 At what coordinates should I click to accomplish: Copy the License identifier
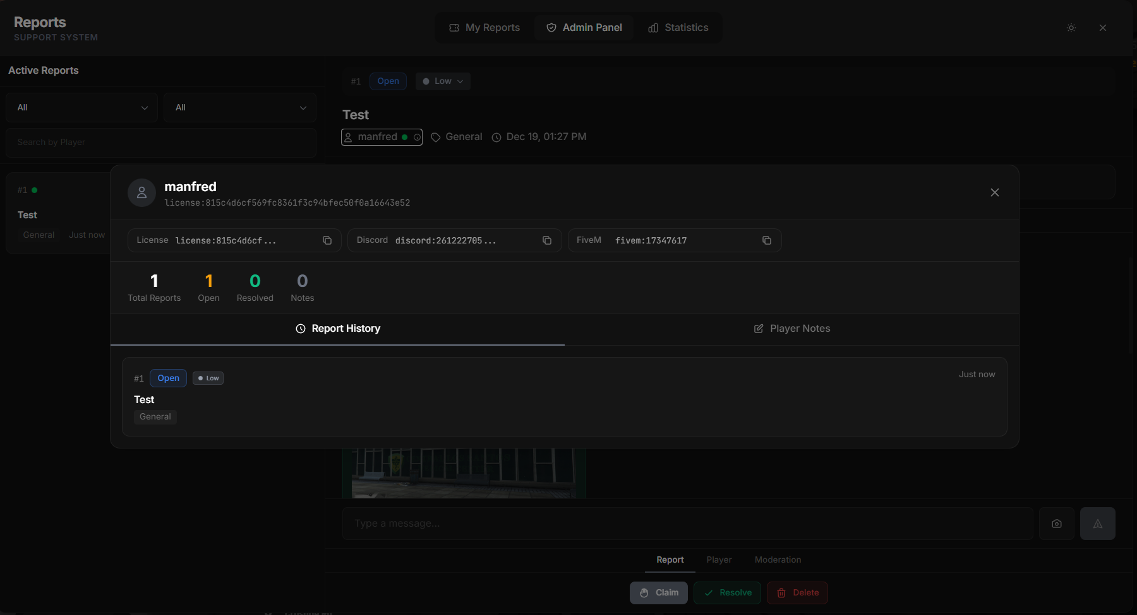click(x=327, y=240)
